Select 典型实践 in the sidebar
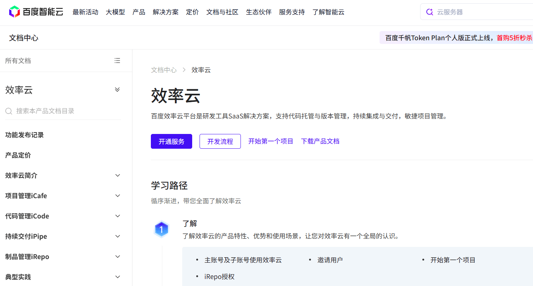This screenshot has height=286, width=533. point(18,277)
